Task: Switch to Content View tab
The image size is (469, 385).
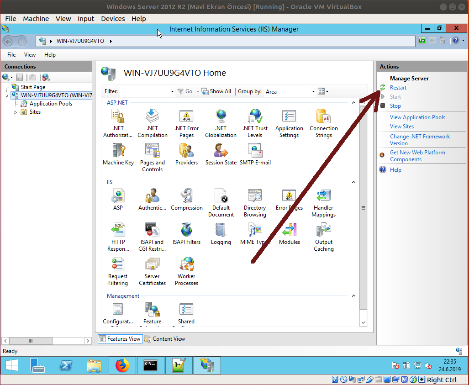Action: (164, 338)
